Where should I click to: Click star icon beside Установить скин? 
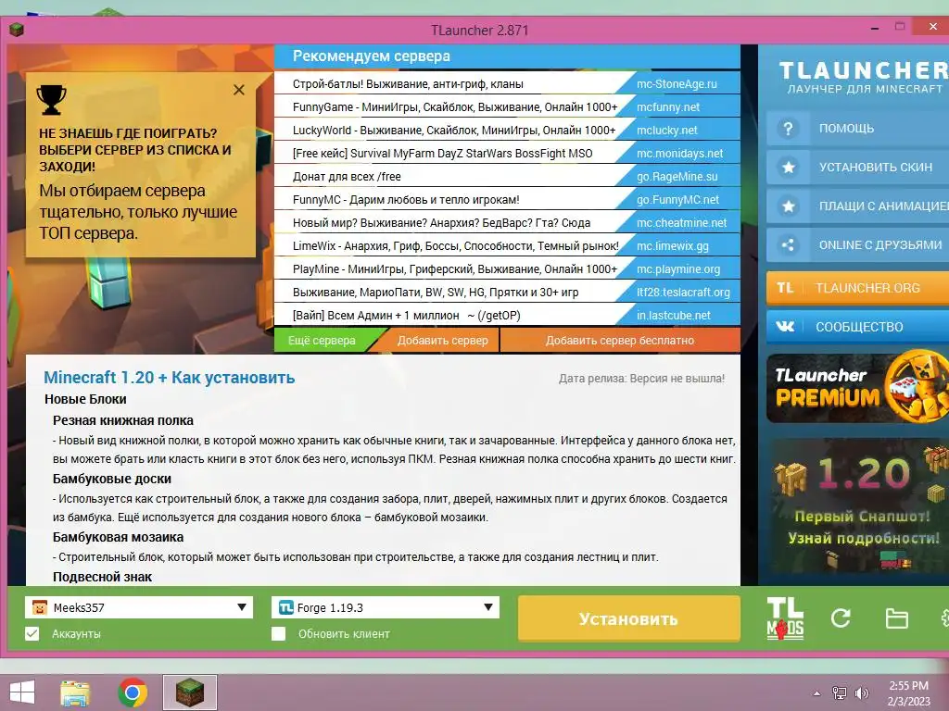(x=788, y=168)
